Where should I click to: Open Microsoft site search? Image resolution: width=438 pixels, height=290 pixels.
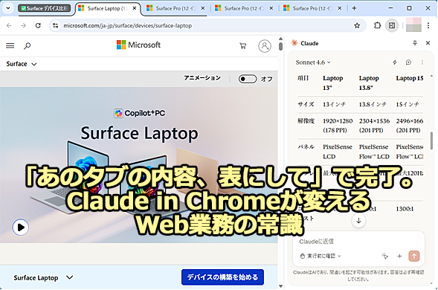tap(27, 45)
